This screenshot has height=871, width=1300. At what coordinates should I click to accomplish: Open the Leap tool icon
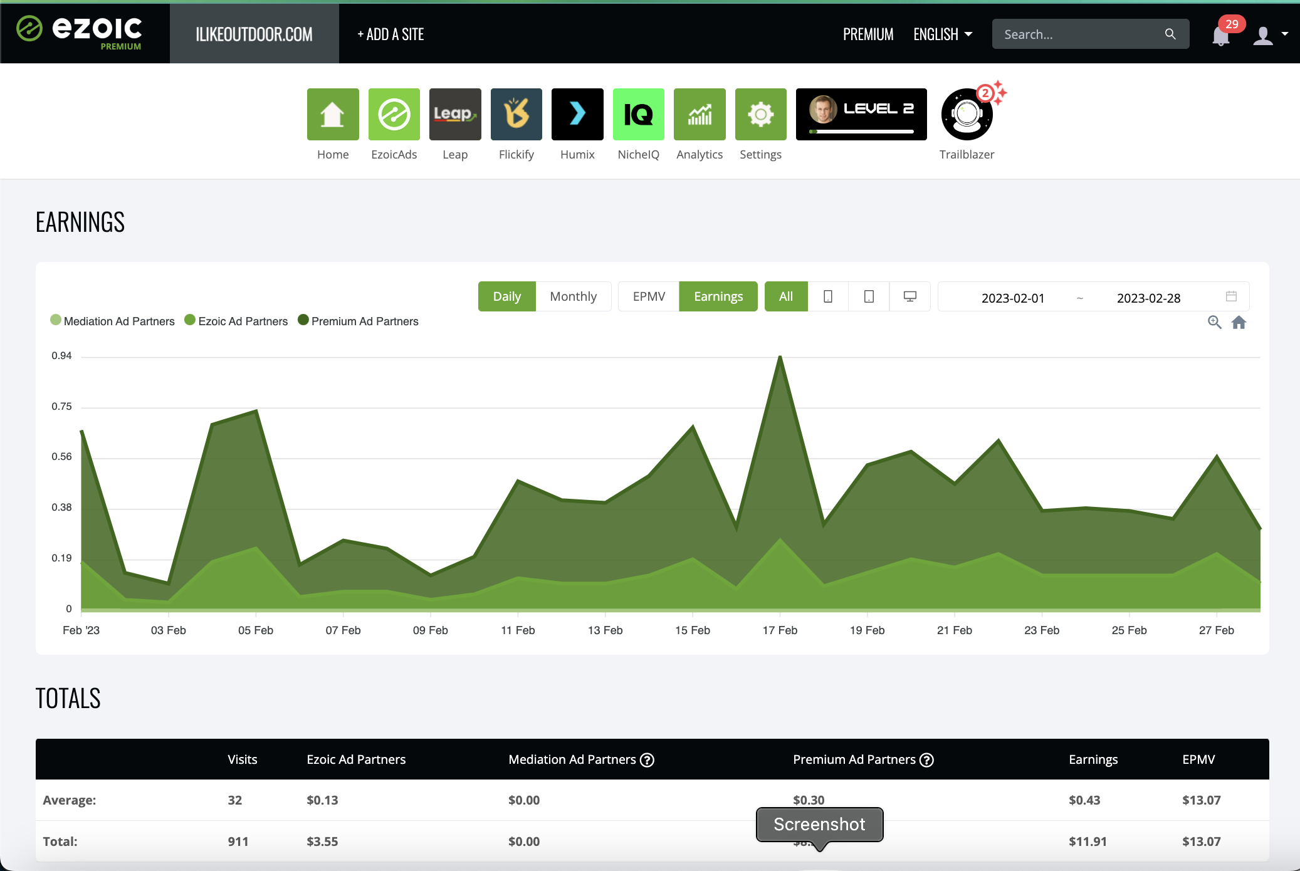455,114
